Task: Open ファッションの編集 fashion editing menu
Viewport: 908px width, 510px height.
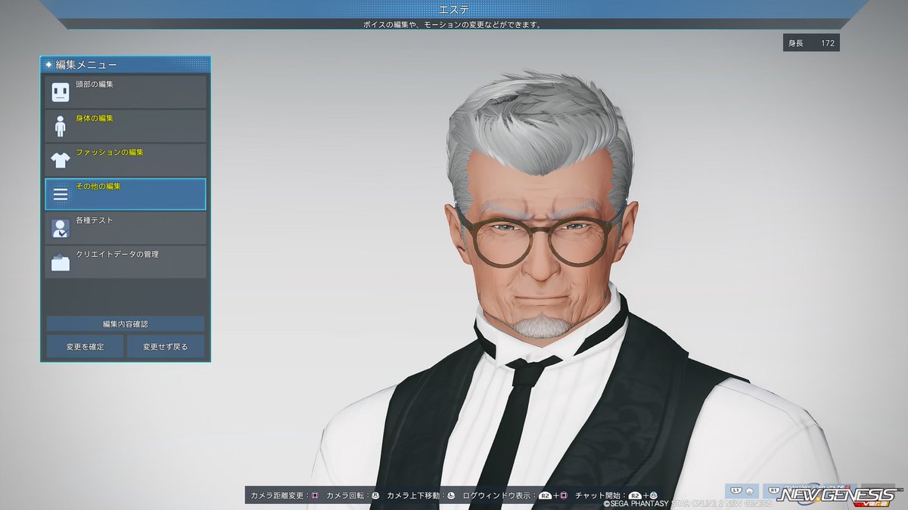Action: [126, 159]
